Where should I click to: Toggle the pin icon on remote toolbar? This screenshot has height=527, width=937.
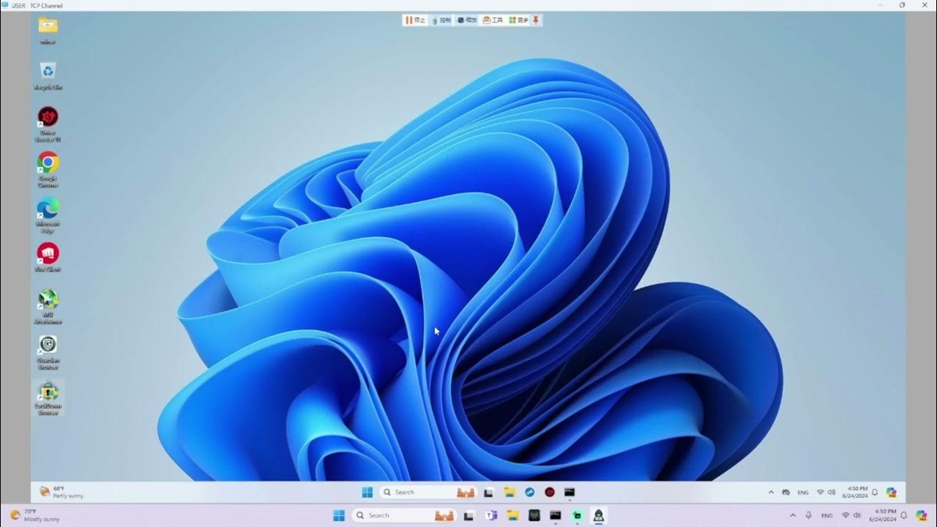(536, 20)
